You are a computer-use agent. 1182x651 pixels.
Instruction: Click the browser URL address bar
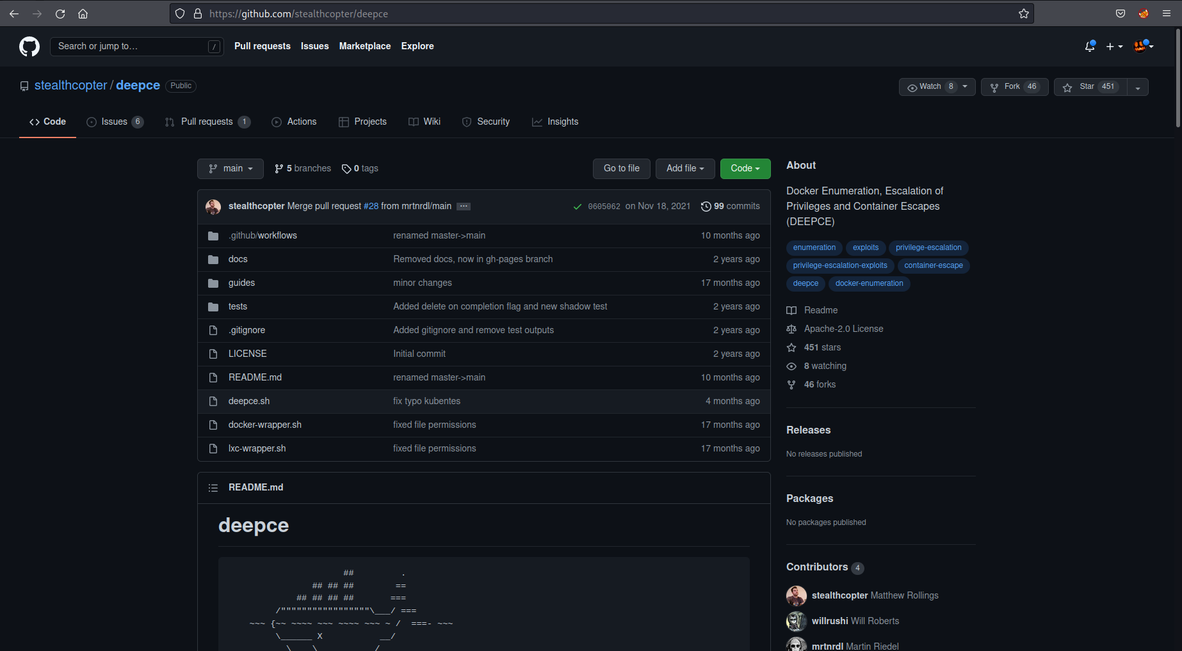click(602, 13)
